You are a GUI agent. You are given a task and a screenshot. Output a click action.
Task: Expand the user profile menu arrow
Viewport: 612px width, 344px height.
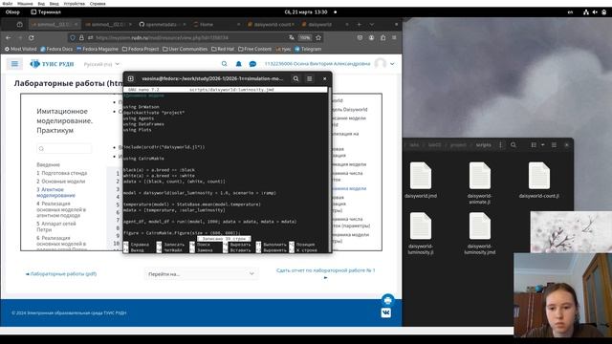click(392, 64)
